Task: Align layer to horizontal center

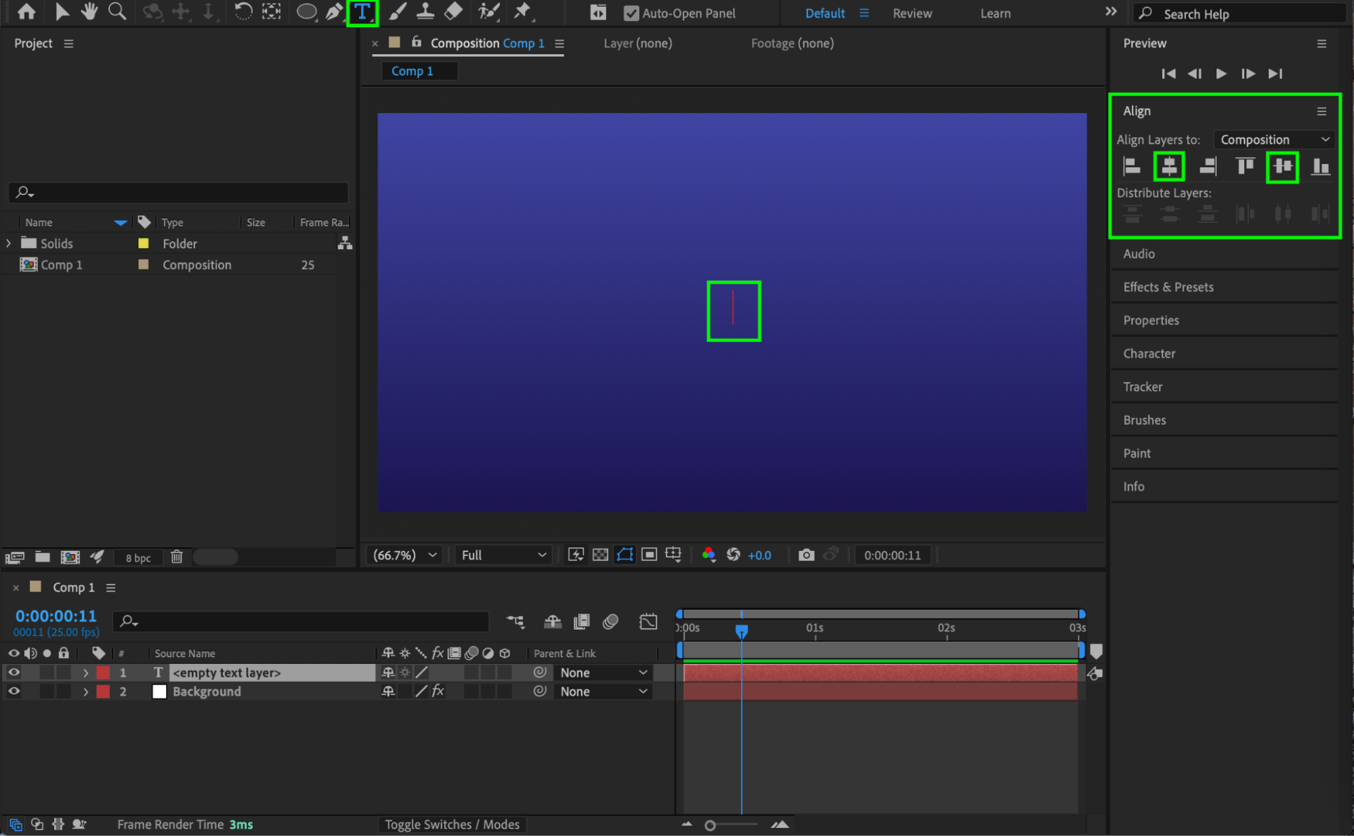Action: click(1169, 166)
